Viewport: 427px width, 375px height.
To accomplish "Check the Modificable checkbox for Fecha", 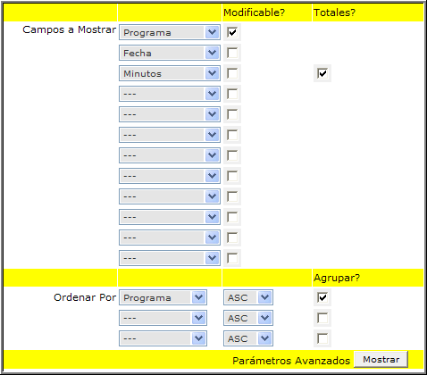I will 232,53.
